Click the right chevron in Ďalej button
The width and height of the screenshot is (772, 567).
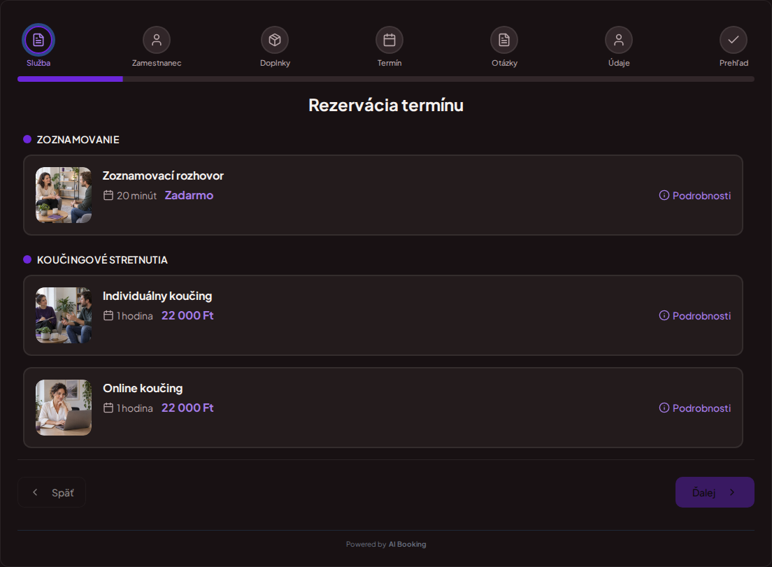coord(732,492)
